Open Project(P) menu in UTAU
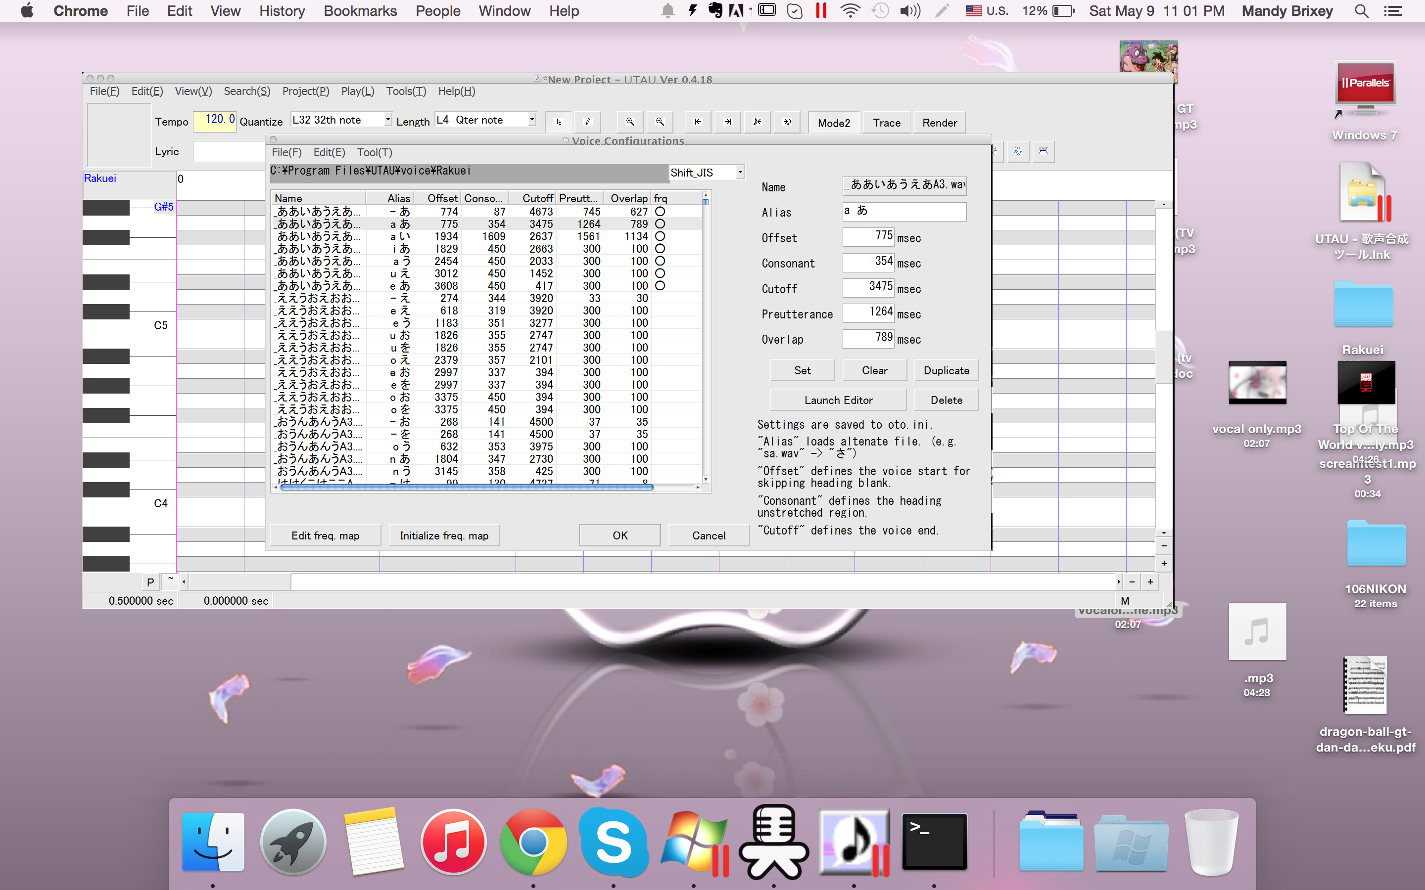This screenshot has width=1425, height=890. [x=306, y=91]
